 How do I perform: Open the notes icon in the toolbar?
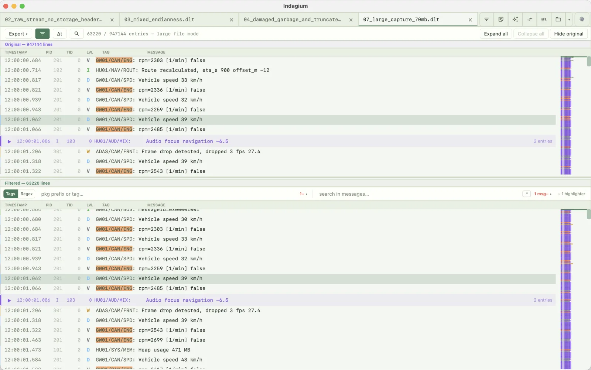pyautogui.click(x=501, y=20)
